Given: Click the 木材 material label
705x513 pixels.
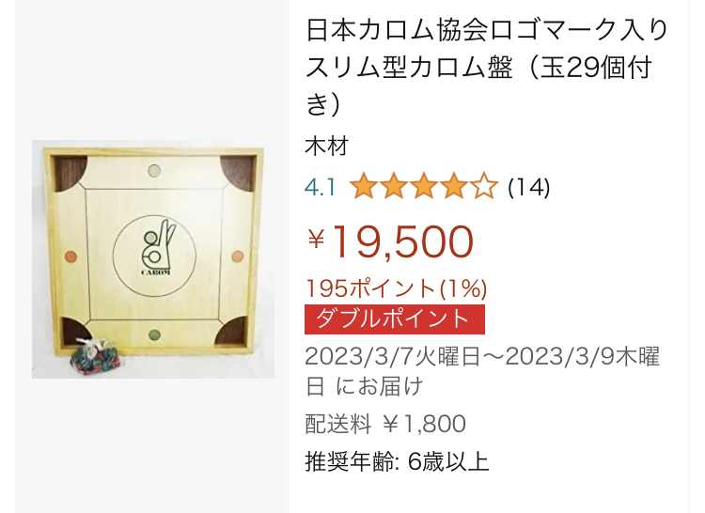Looking at the screenshot, I should [327, 146].
